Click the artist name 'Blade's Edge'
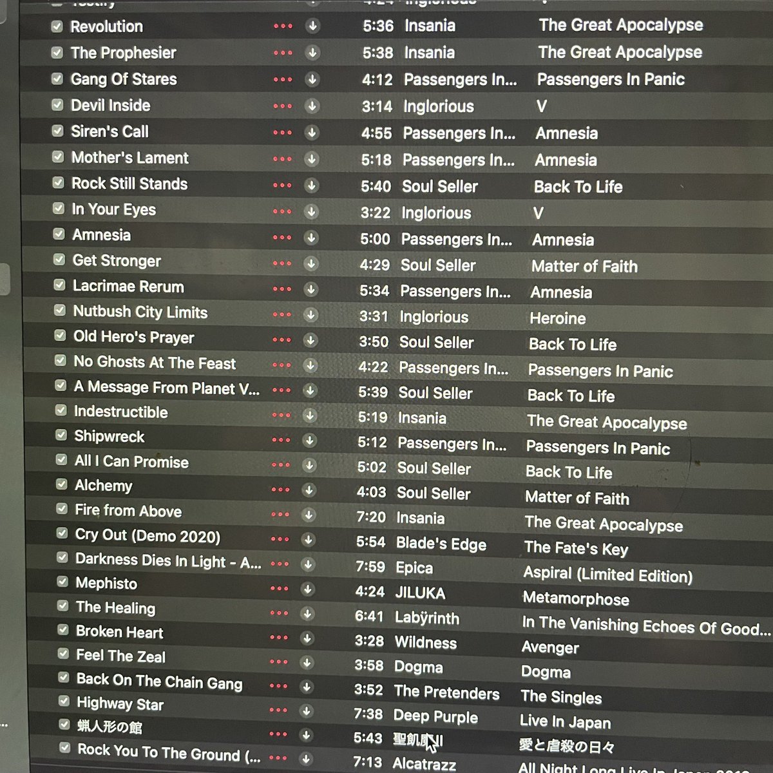The width and height of the screenshot is (773, 773). pyautogui.click(x=441, y=544)
